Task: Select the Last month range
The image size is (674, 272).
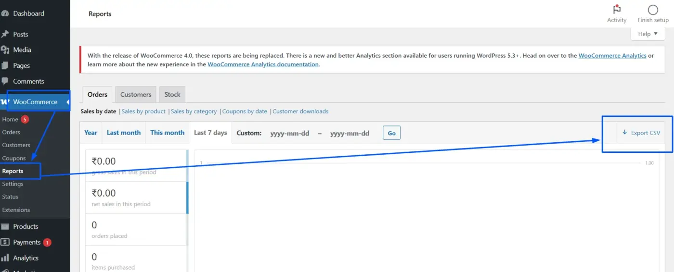Action: point(124,133)
